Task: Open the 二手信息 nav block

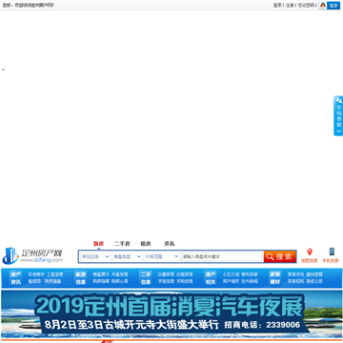Action: click(146, 278)
